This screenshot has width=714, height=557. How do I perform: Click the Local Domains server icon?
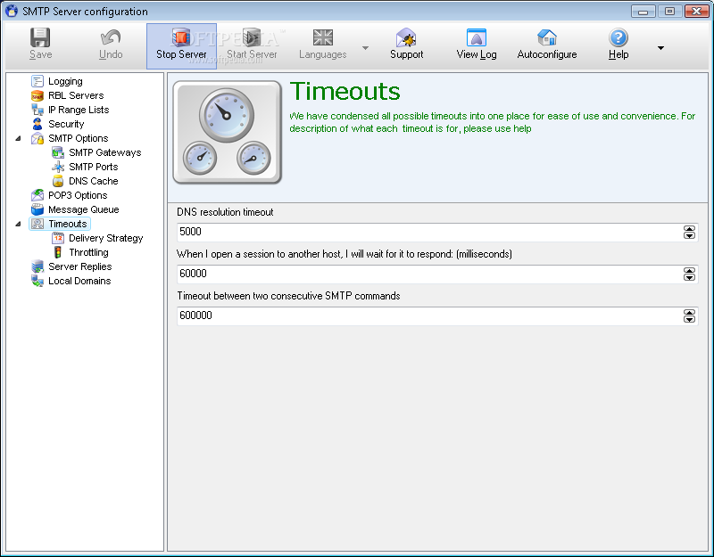37,281
